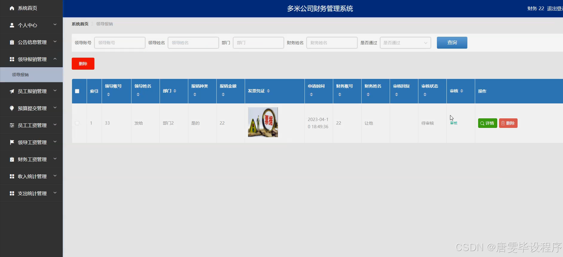This screenshot has width=563, height=257.
Task: Sort by 领导账号 column arrows
Action: 108,94
